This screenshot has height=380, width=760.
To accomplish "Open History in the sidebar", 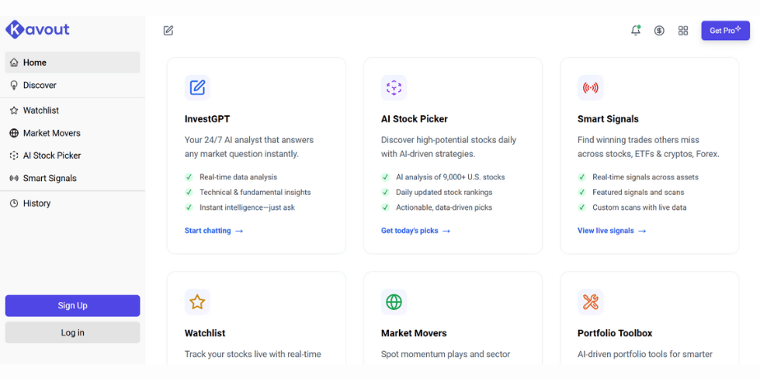I will [72, 204].
